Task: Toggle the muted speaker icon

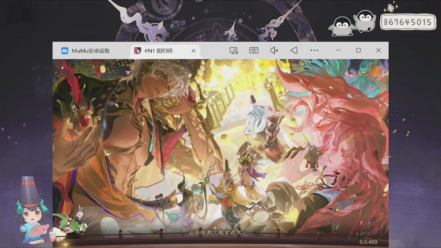Action: click(274, 51)
